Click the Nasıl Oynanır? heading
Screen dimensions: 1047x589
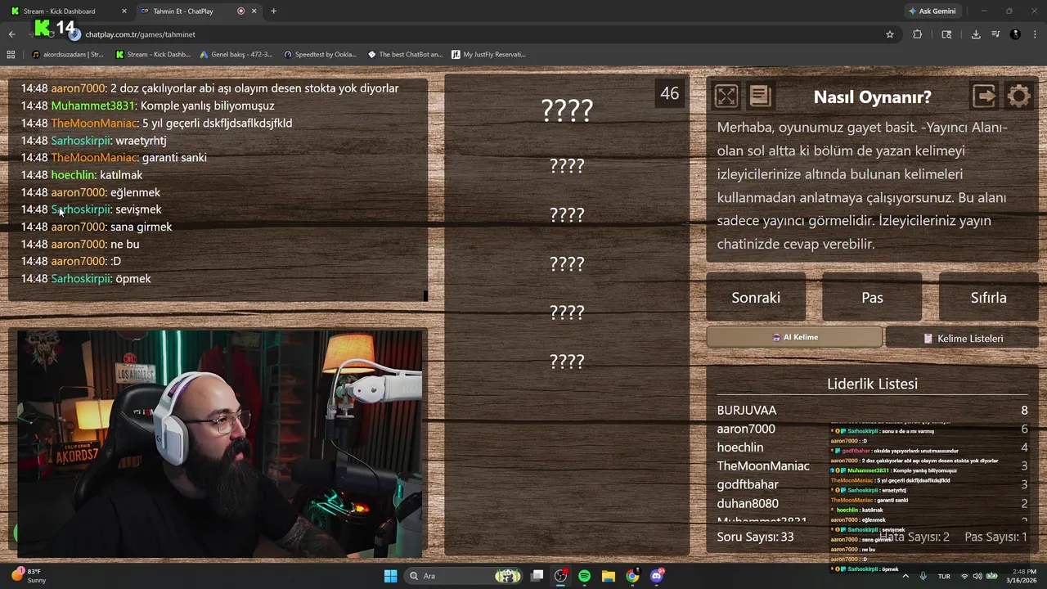(872, 97)
